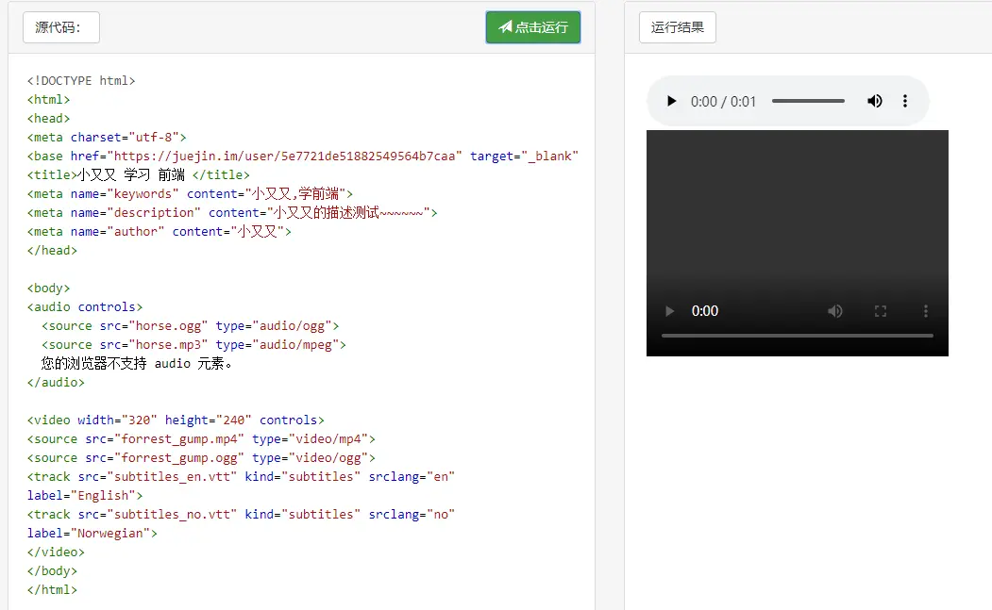Click the meta author code line
Image resolution: width=992 pixels, height=610 pixels.
159,231
